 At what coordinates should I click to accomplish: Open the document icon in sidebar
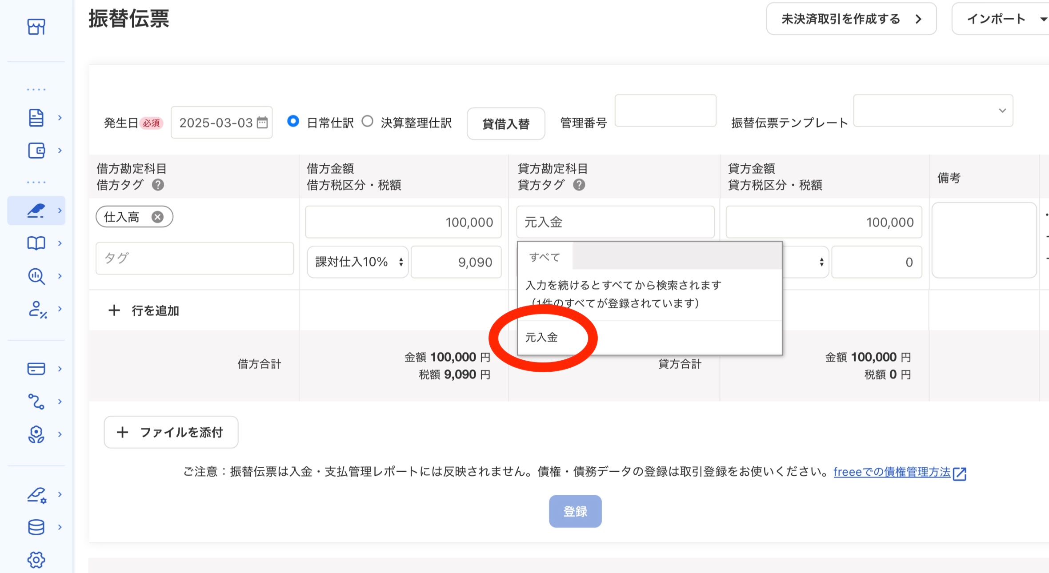[x=36, y=118]
